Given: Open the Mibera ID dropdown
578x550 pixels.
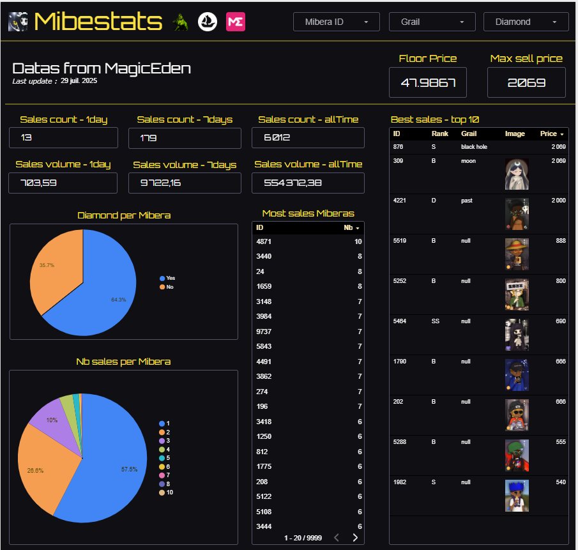Looking at the screenshot, I should tap(336, 21).
